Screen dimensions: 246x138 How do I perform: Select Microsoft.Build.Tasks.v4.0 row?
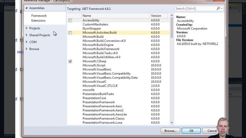click(x=118, y=53)
